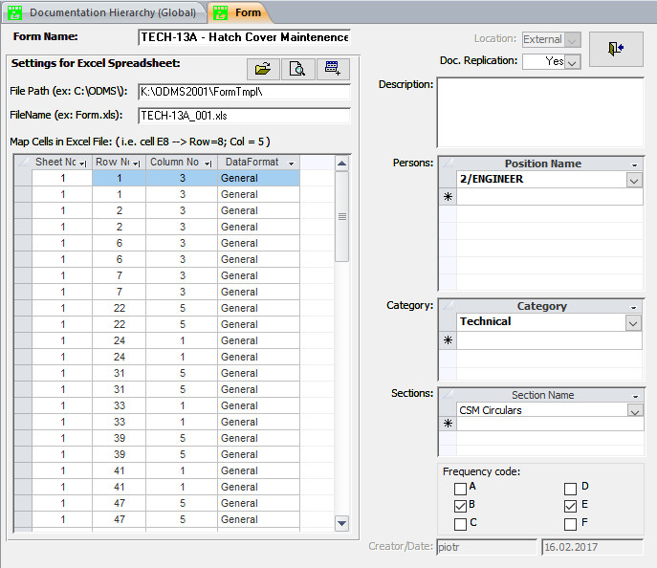657x568 pixels.
Task: Click the scroll up arrow of cell grid
Action: tap(342, 164)
